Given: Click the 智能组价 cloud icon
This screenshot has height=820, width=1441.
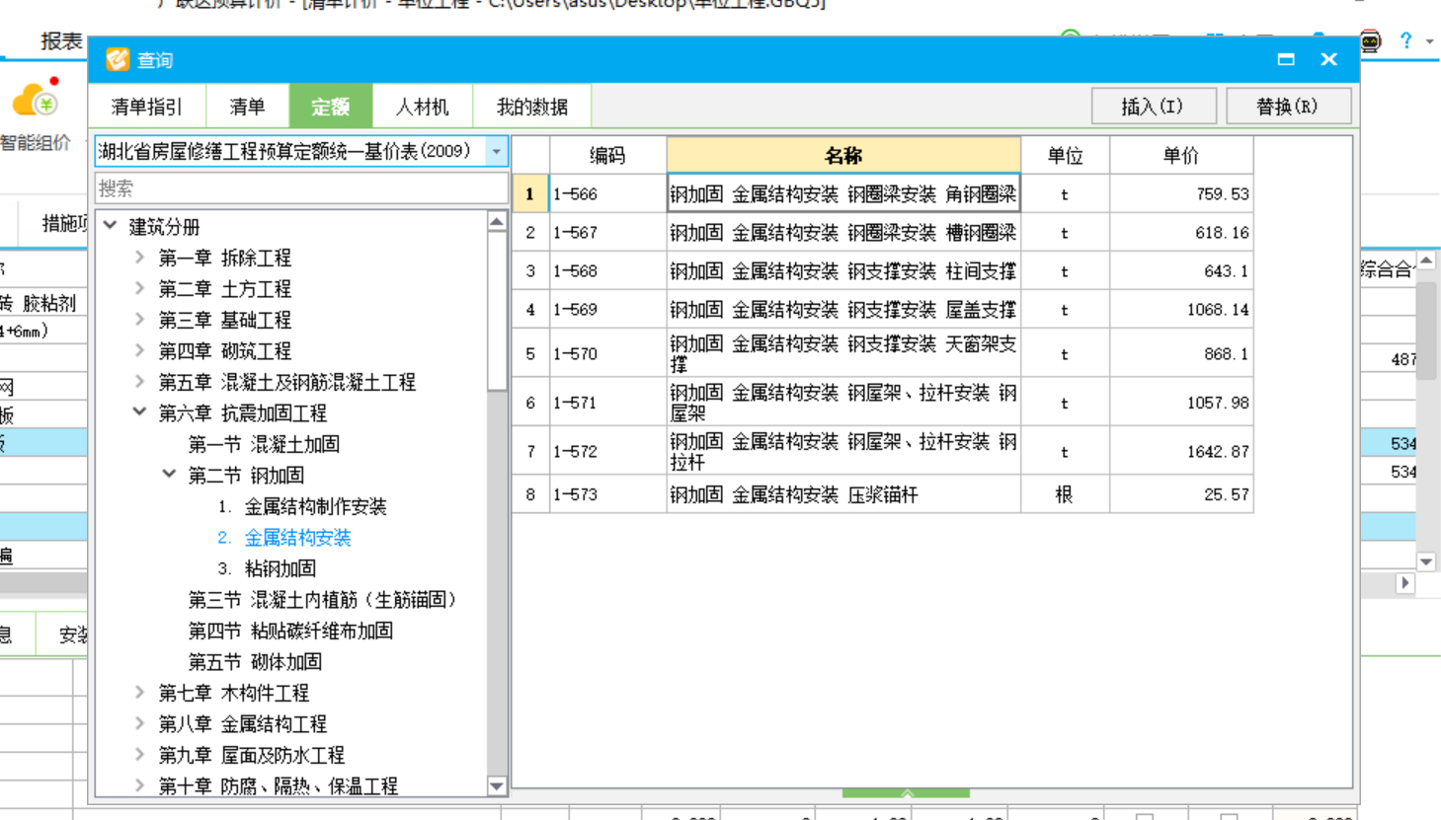Looking at the screenshot, I should tap(37, 99).
